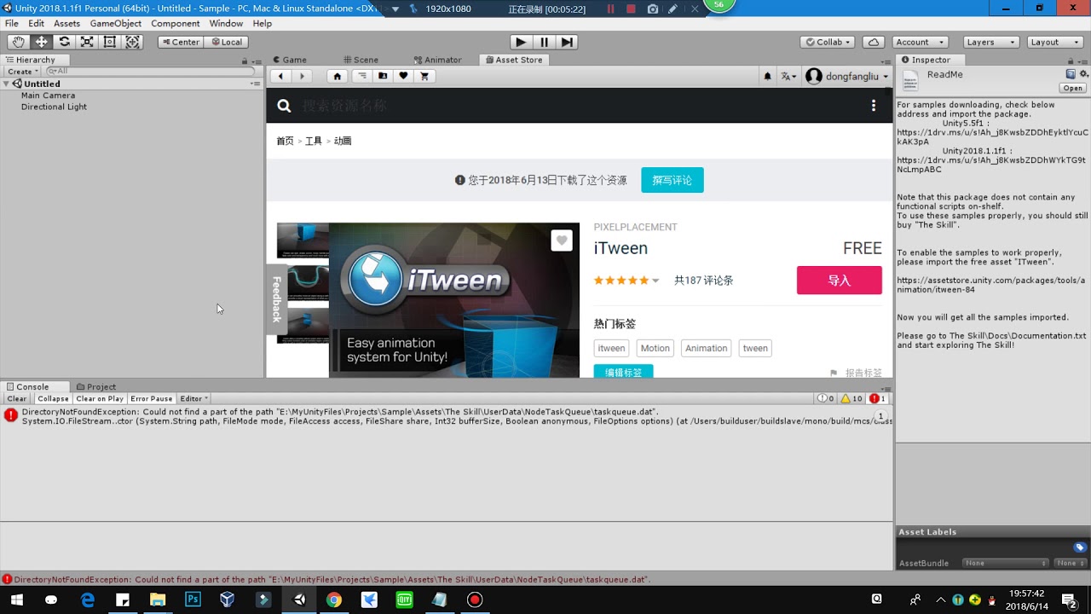Select the Move tool
Viewport: 1091px width, 614px height.
click(41, 42)
